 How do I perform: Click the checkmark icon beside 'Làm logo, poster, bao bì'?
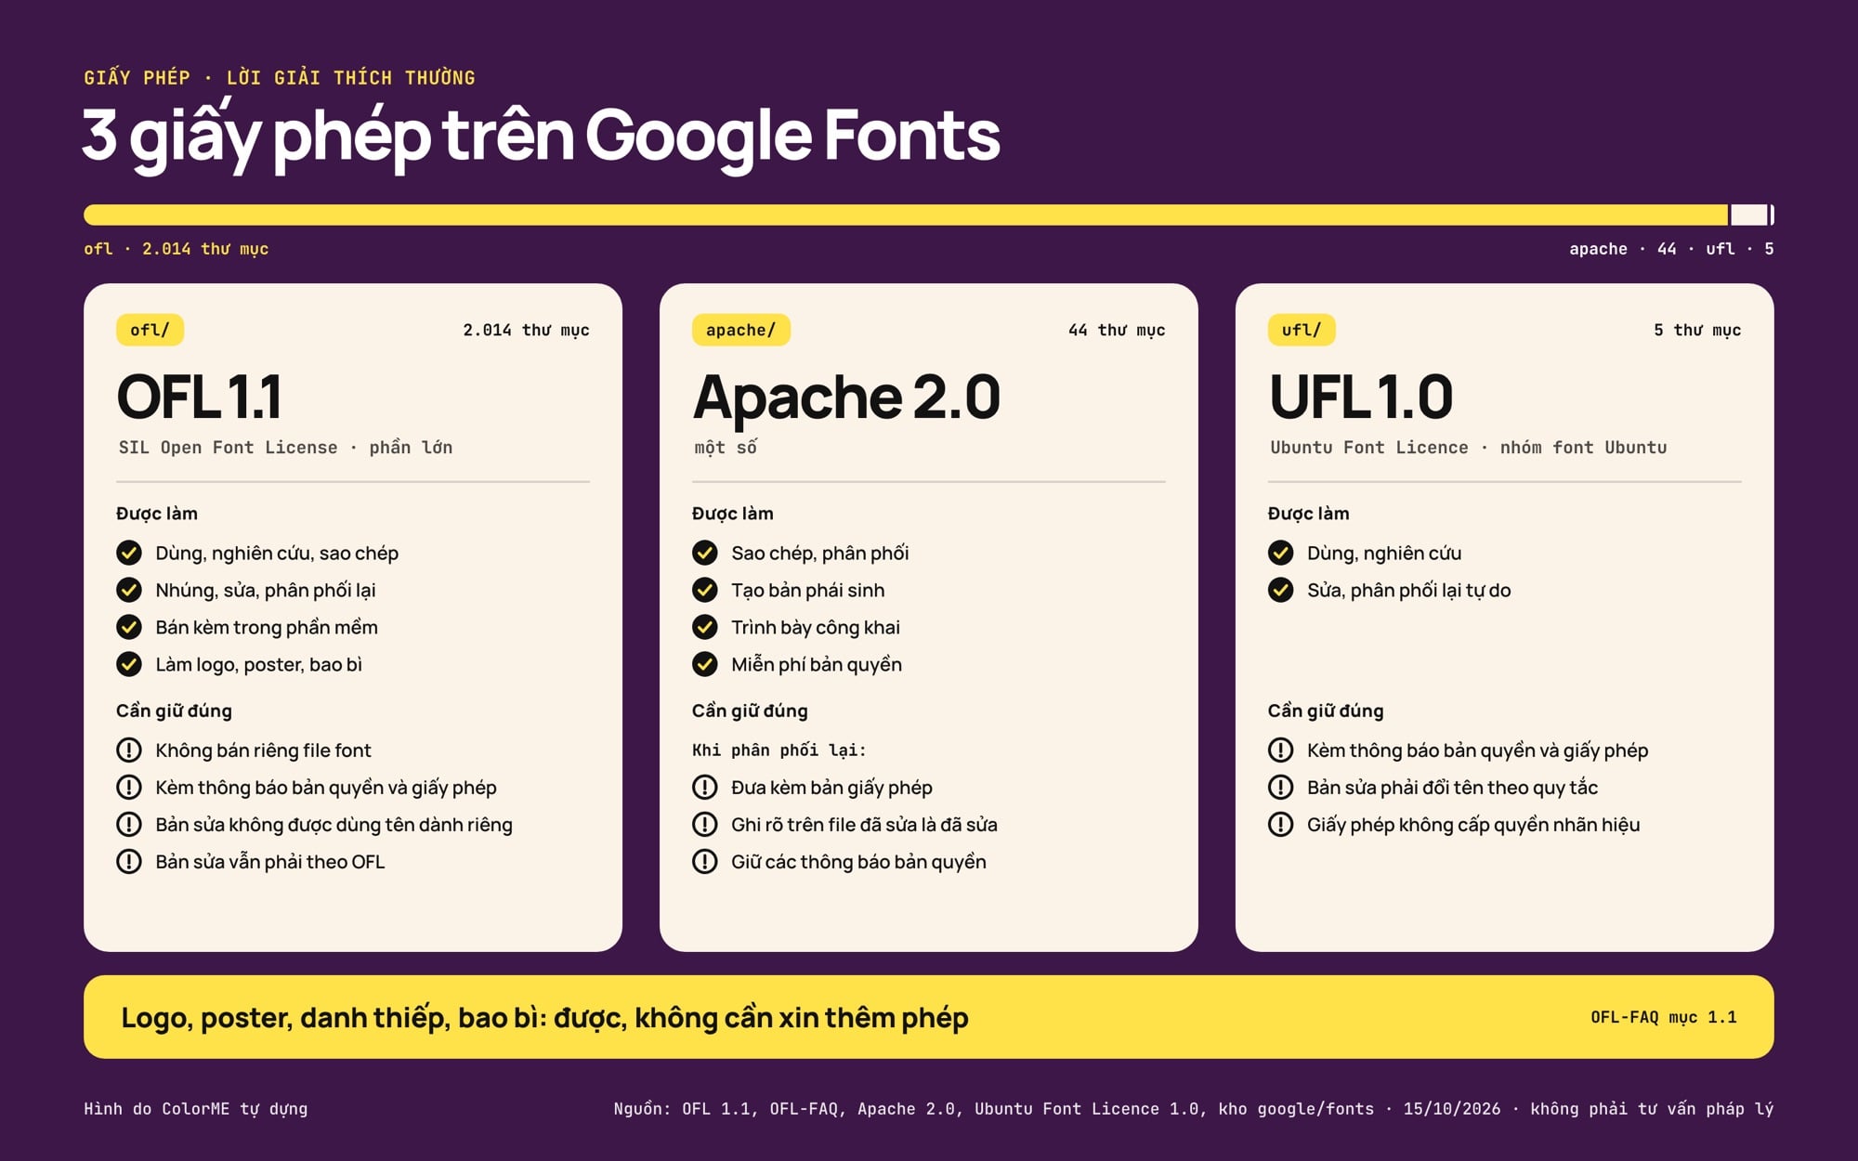click(x=129, y=665)
